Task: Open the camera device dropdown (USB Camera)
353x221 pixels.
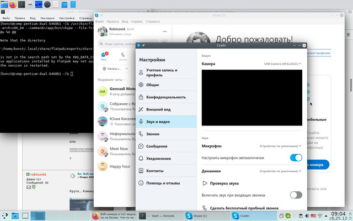Action: pyautogui.click(x=282, y=64)
